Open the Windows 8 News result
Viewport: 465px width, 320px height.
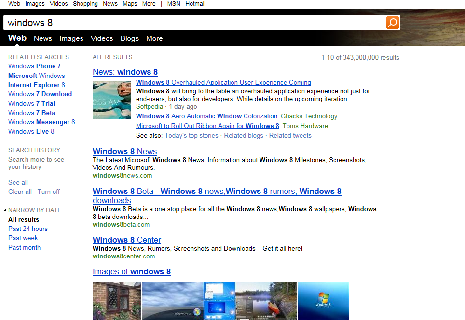124,151
